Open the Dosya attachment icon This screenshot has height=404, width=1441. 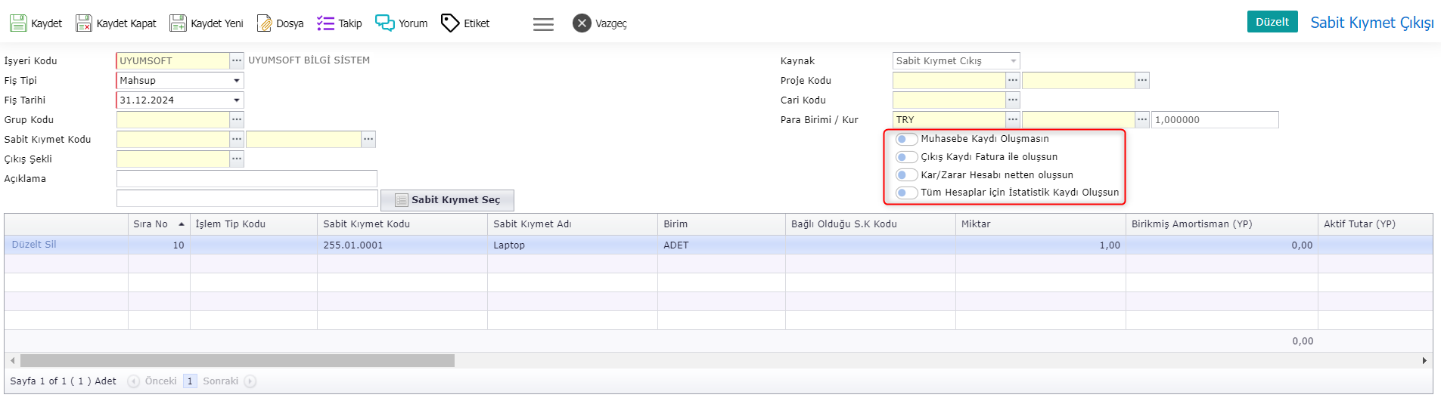click(x=264, y=23)
